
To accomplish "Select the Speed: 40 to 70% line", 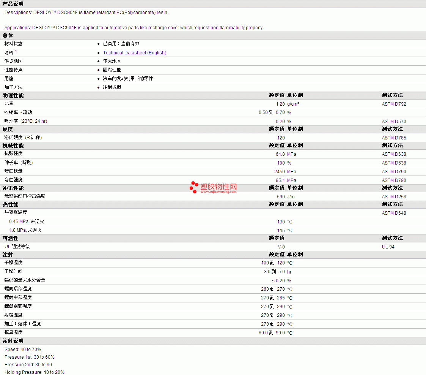I will coord(23,350).
